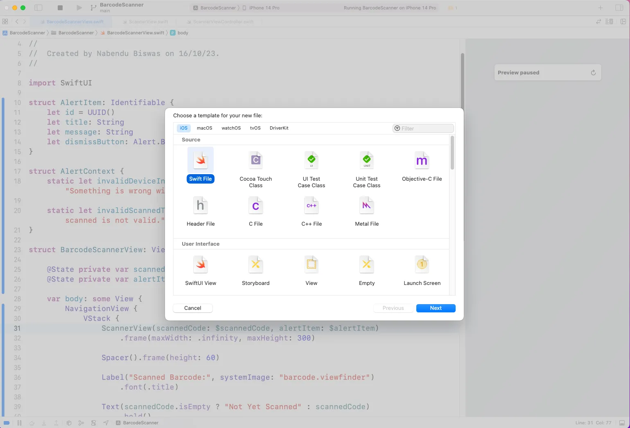Toggle code review button in editor bar
The width and height of the screenshot is (630, 428).
pyautogui.click(x=598, y=21)
